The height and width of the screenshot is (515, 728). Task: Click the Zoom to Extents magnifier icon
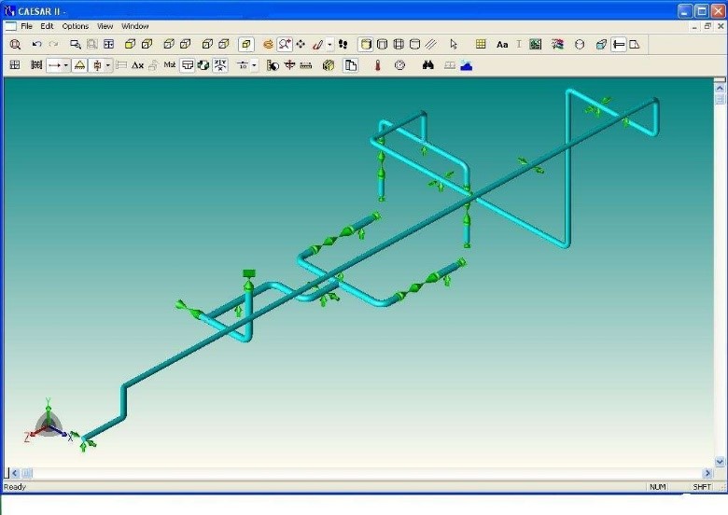(15, 44)
